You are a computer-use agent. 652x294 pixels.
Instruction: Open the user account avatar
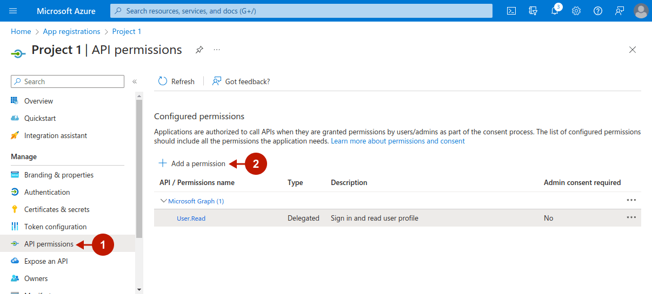coord(641,11)
